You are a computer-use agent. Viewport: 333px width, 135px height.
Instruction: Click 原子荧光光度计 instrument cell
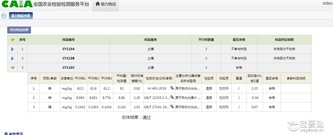[x=188, y=98]
